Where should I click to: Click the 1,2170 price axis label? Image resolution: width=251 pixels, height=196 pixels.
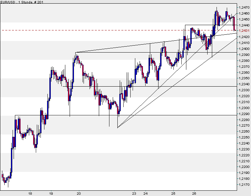coord(244,184)
